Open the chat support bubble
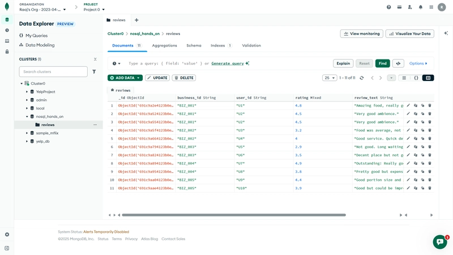This screenshot has width=453, height=255. pyautogui.click(x=440, y=242)
